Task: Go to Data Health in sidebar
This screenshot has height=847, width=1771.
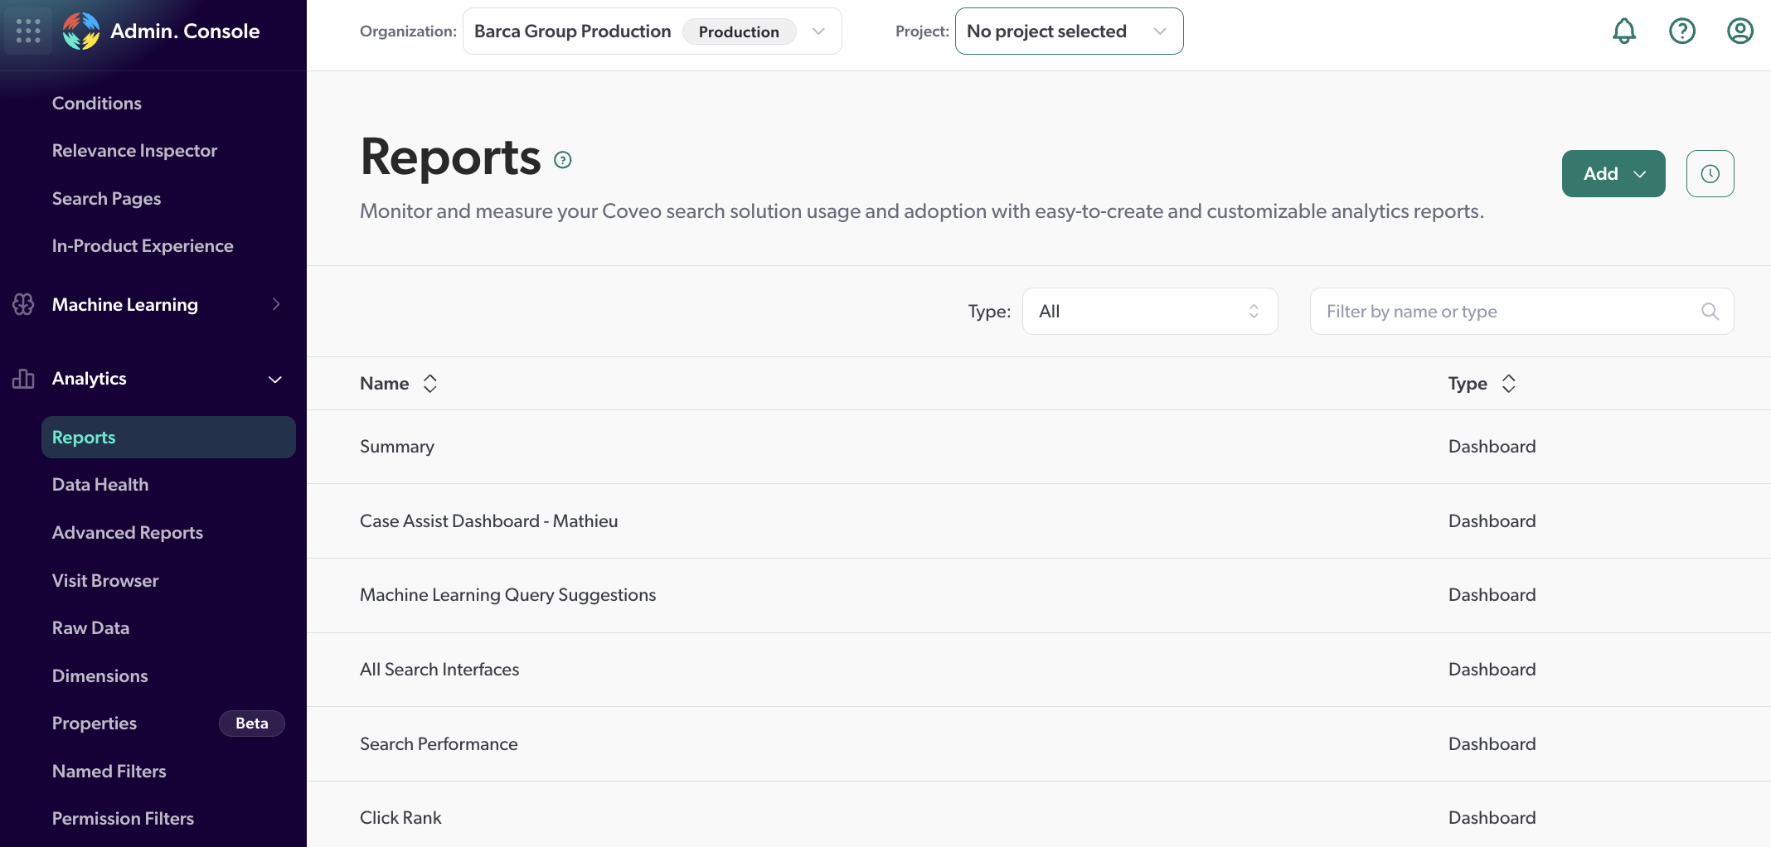Action: pyautogui.click(x=100, y=485)
